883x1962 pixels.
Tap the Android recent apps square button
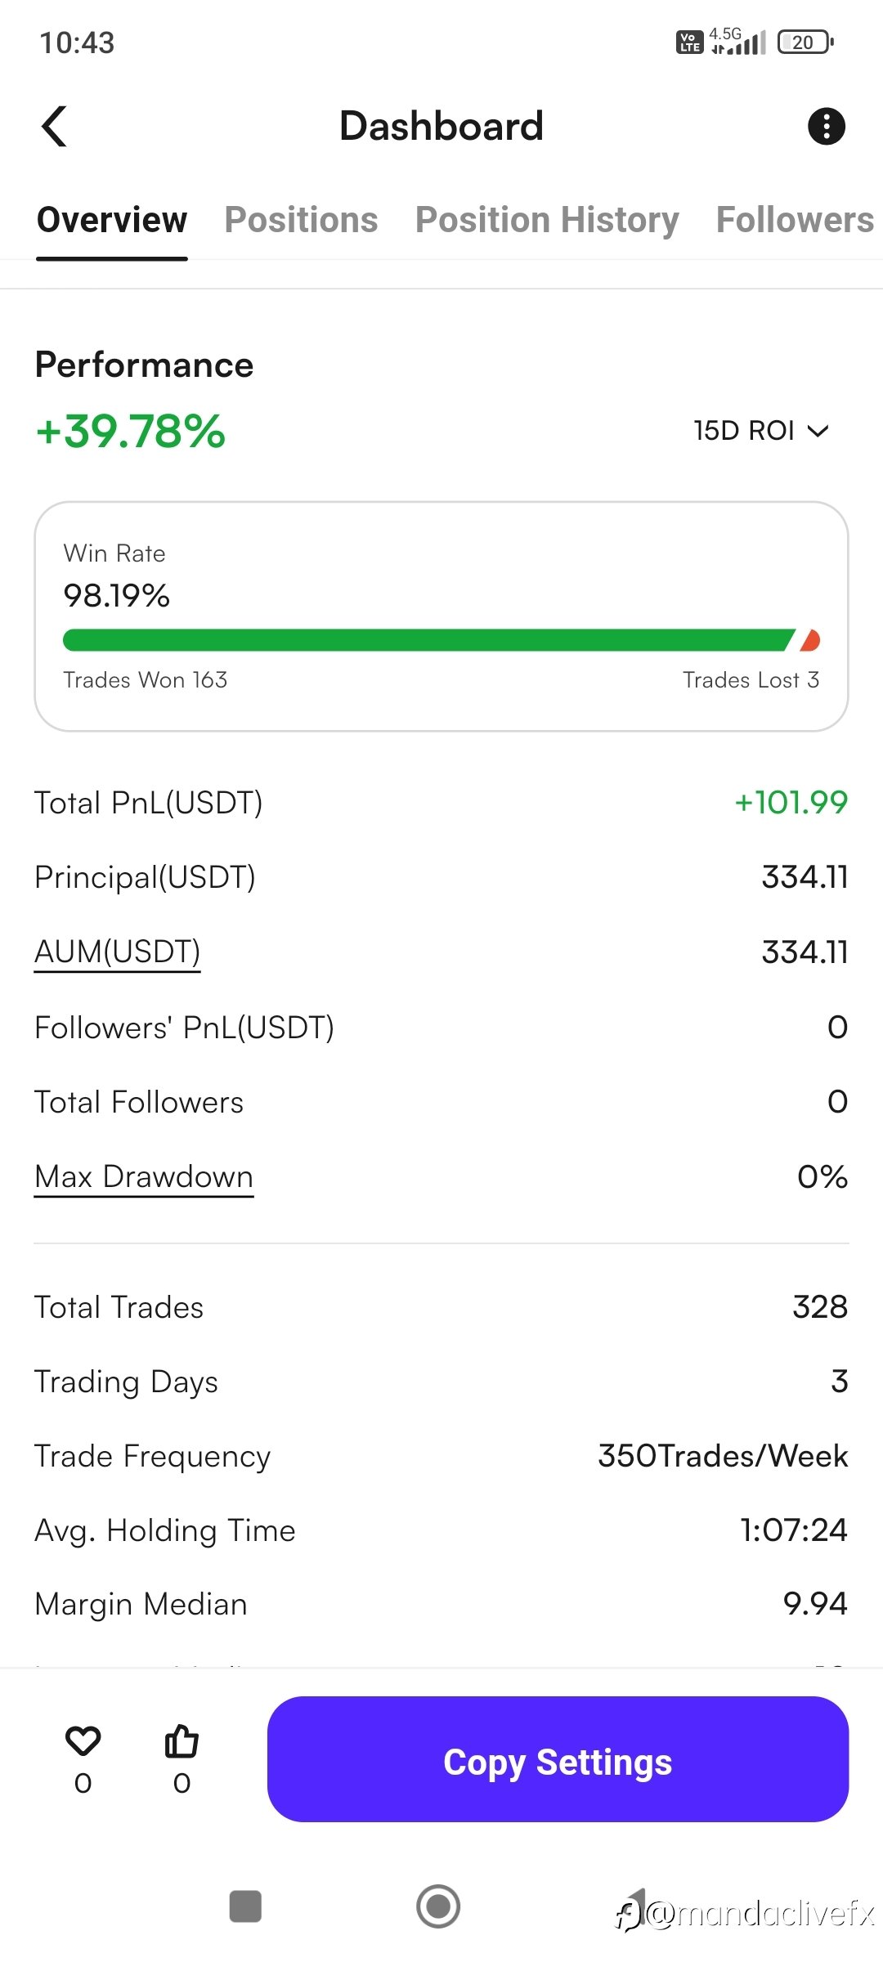(245, 1906)
